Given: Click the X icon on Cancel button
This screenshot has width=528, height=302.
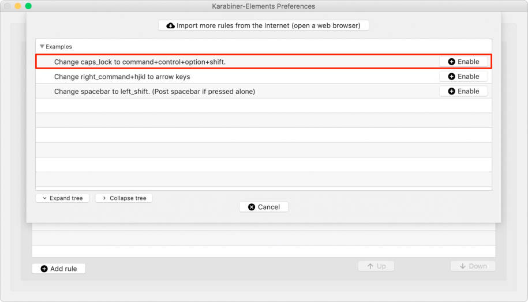Looking at the screenshot, I should coord(251,207).
